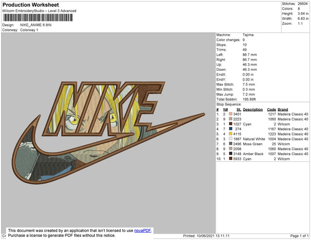Click the Stitches count value 26604

click(x=302, y=4)
